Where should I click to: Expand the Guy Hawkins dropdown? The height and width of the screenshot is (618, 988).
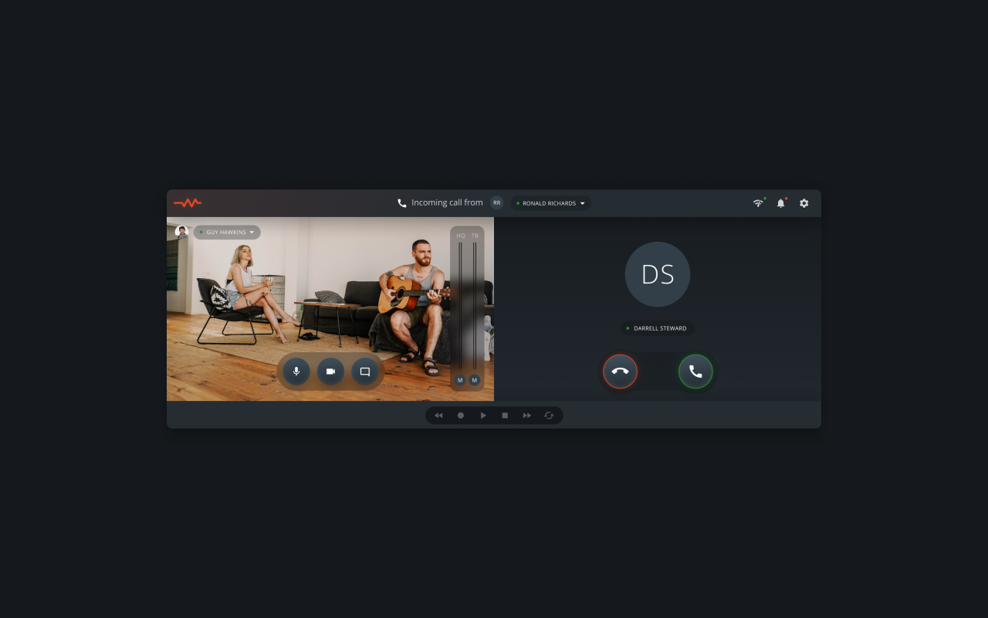[x=252, y=233]
